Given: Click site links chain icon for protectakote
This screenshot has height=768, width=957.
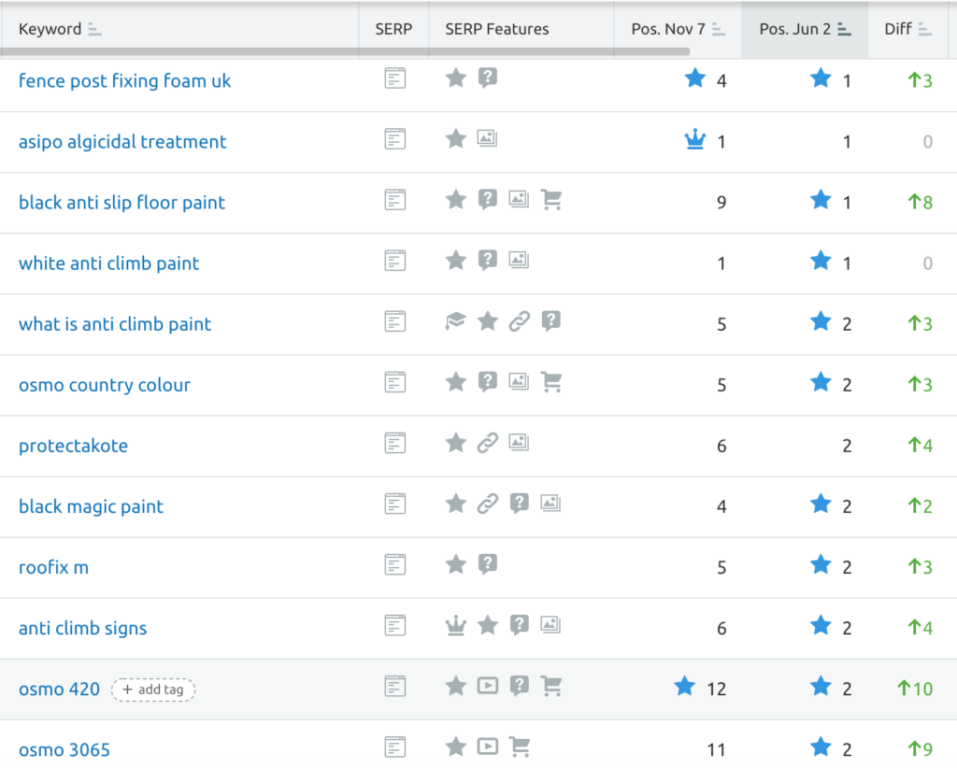Looking at the screenshot, I should (x=487, y=443).
